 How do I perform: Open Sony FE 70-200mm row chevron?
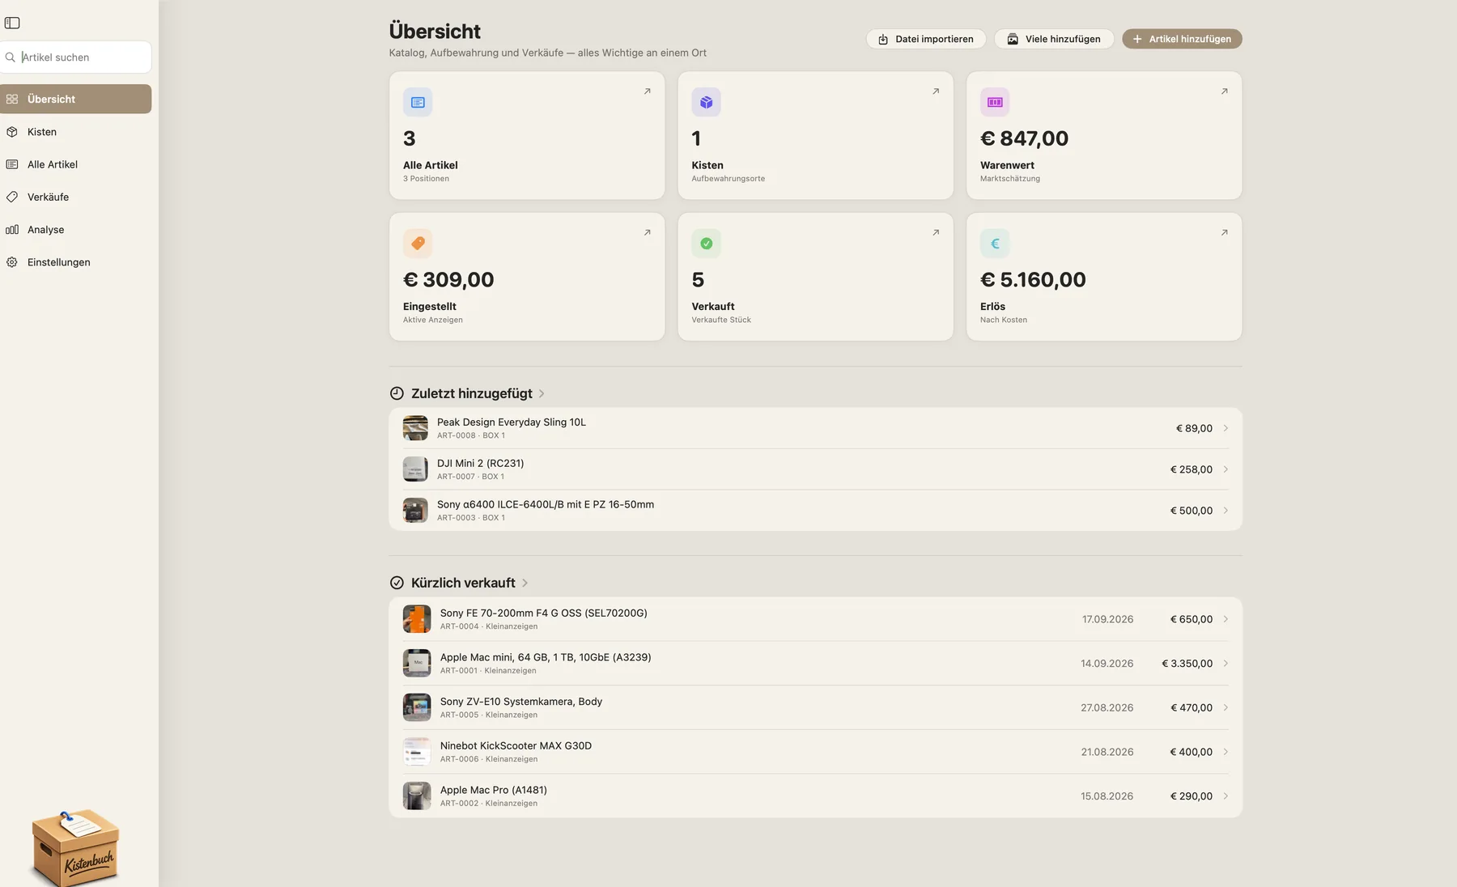[1225, 619]
